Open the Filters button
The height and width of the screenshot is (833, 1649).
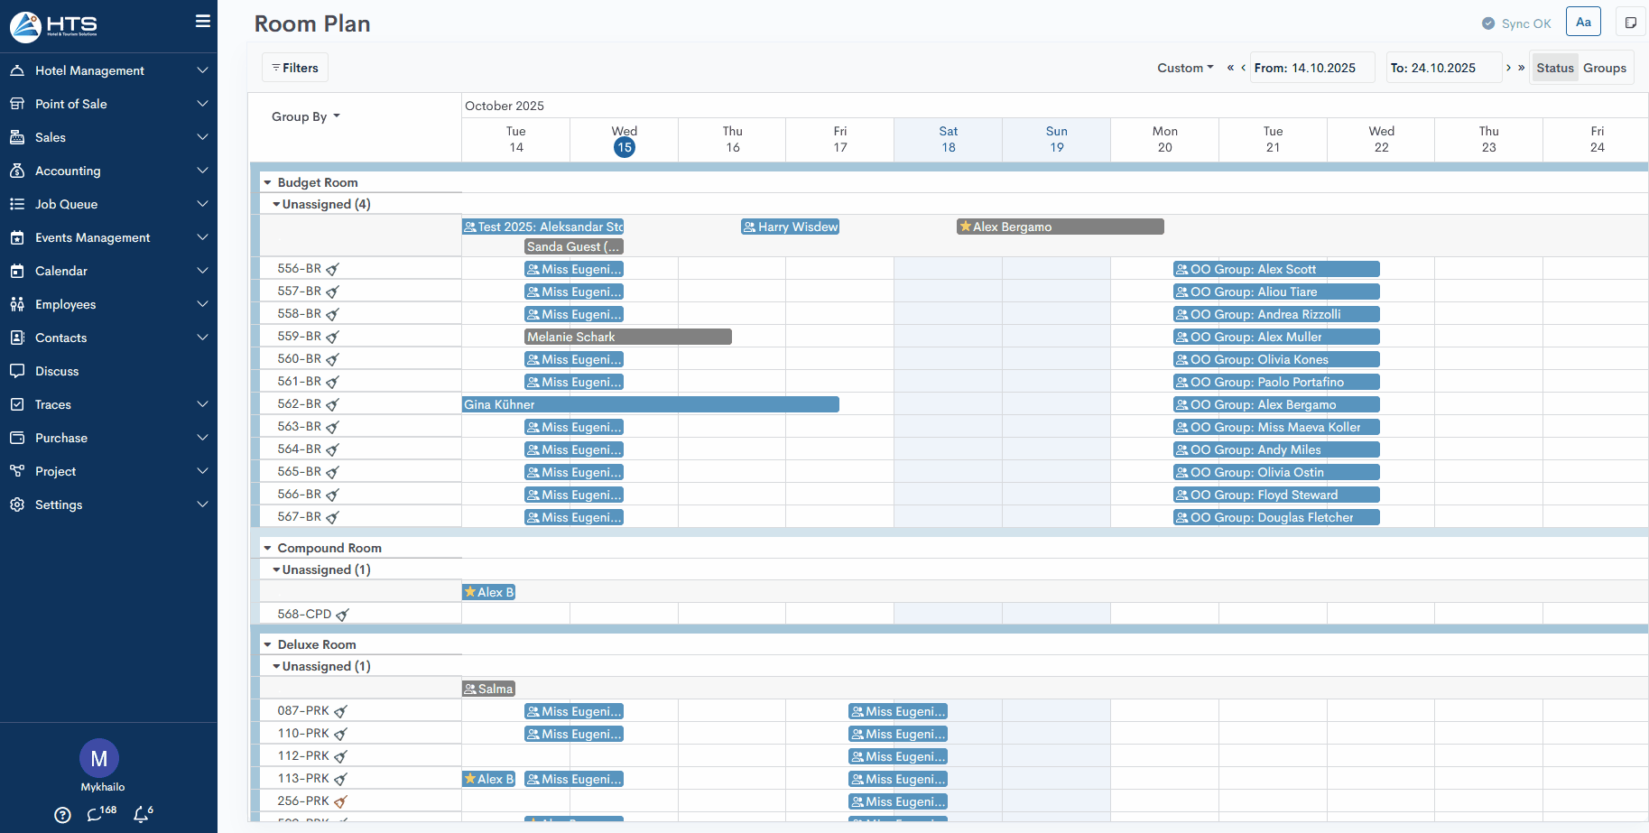pos(295,68)
